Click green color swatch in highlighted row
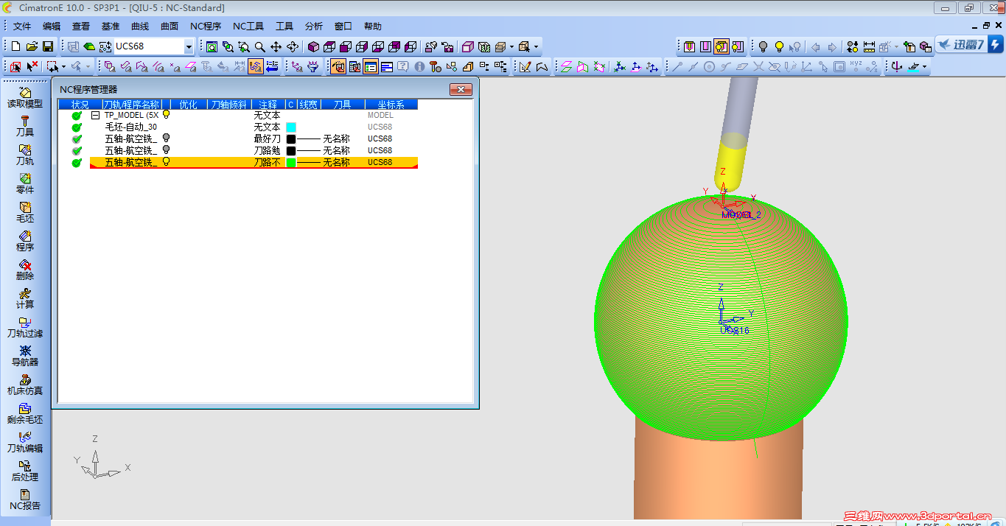The image size is (1006, 526). [291, 162]
